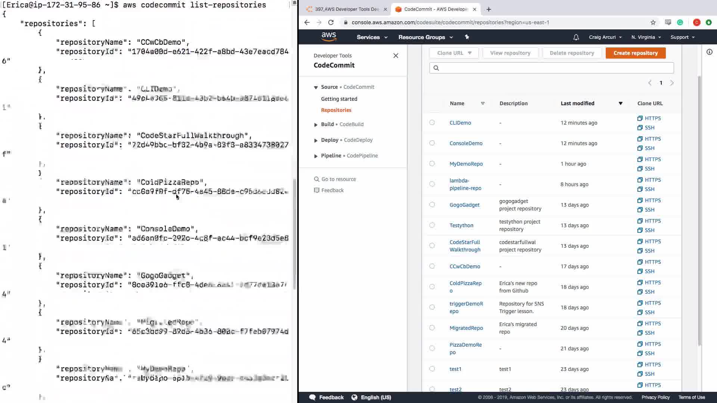Open the notifications bell icon
717x403 pixels.
click(576, 37)
